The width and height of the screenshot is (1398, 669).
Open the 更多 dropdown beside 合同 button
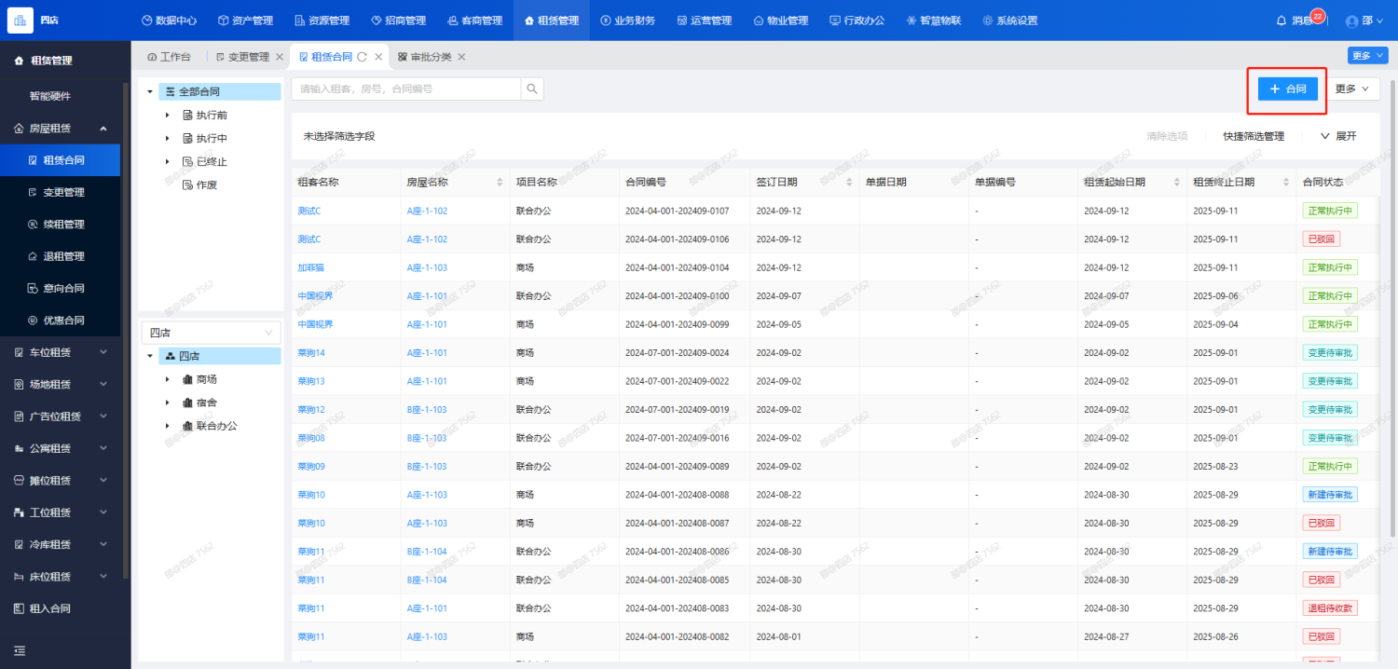[1352, 89]
